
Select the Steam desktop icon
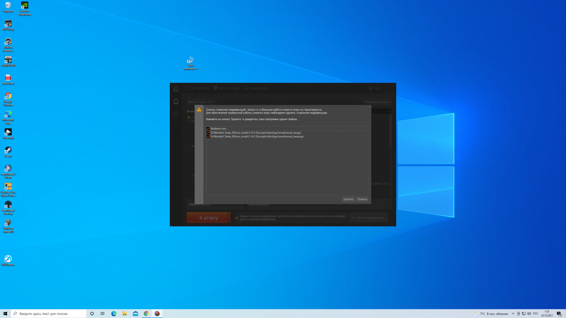pos(8,150)
